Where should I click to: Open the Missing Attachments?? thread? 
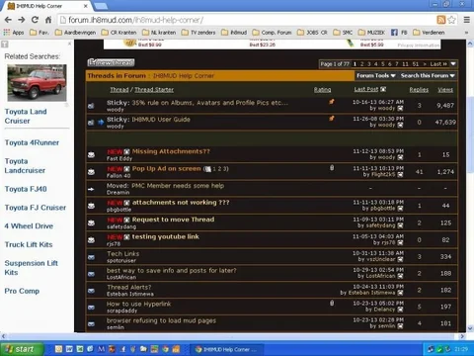(171, 151)
